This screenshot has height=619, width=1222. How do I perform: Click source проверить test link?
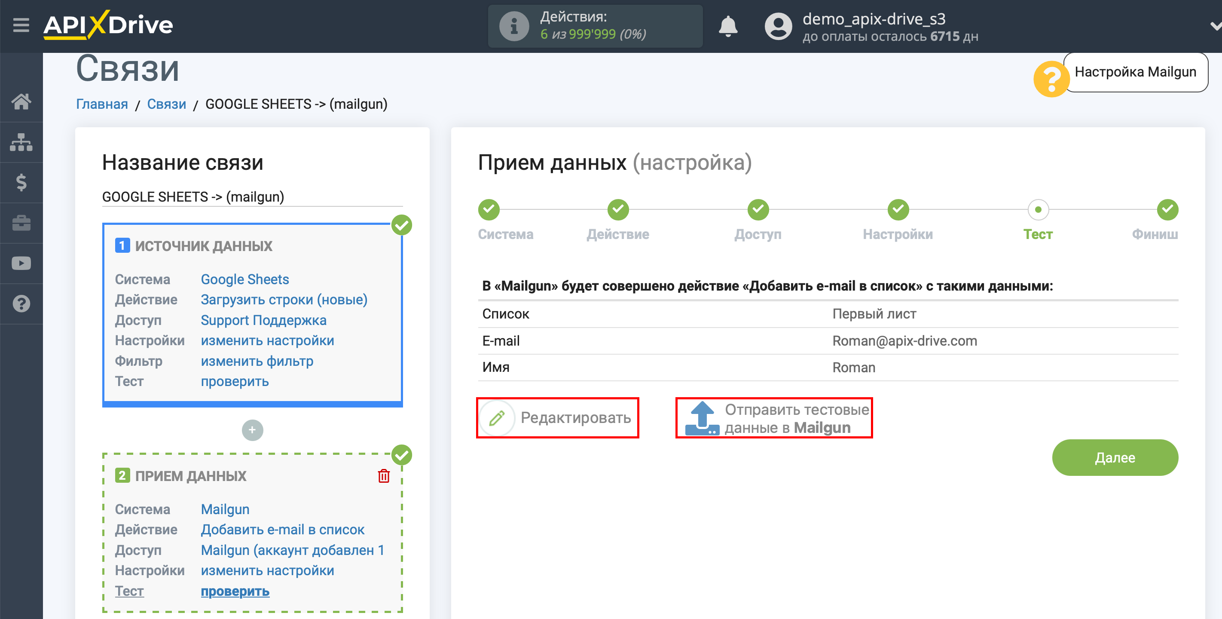tap(234, 381)
